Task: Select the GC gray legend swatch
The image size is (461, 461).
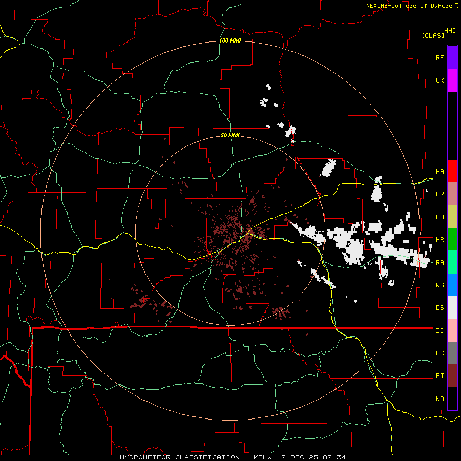Action: [452, 353]
